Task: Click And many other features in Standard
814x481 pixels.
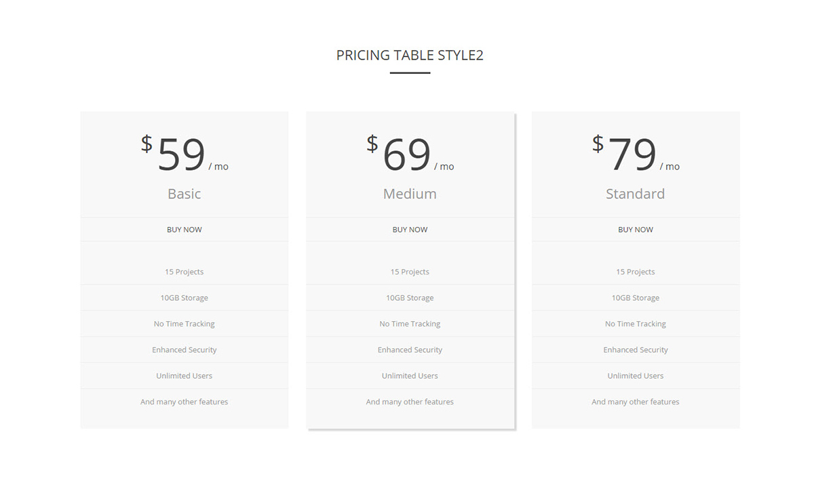Action: click(636, 402)
